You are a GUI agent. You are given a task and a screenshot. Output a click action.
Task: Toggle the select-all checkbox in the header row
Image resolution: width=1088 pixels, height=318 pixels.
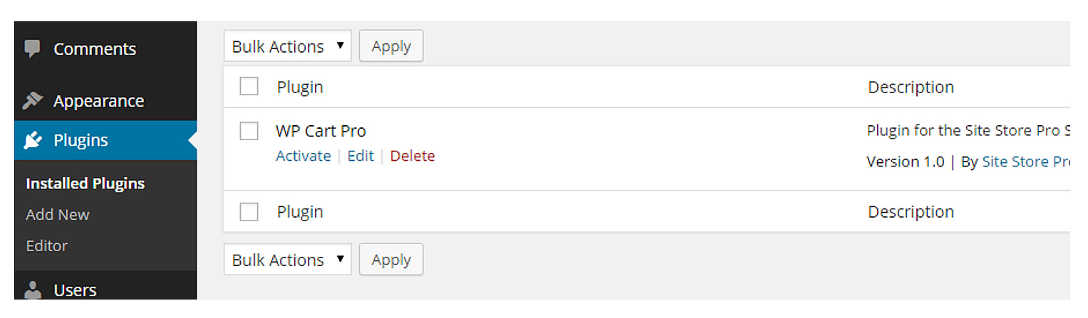pyautogui.click(x=249, y=87)
